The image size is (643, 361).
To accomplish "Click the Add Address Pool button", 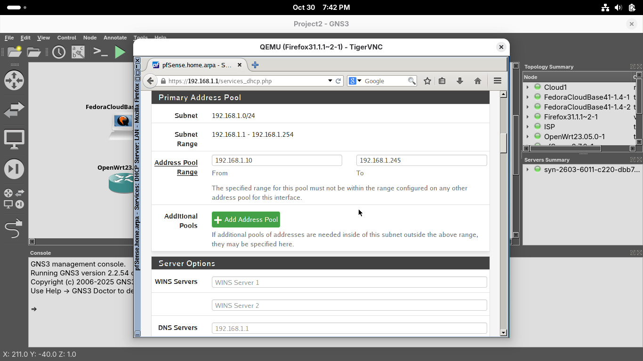I will pos(246,220).
